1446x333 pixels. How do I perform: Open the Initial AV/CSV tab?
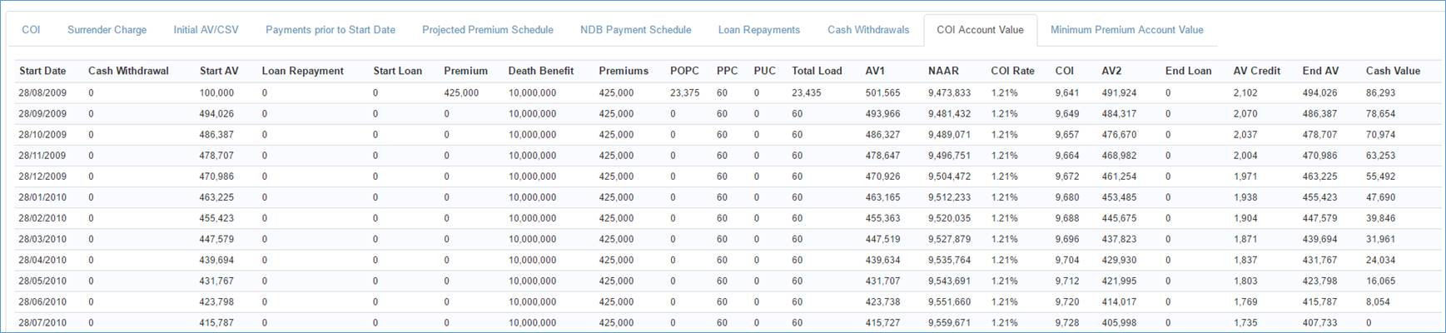coord(206,30)
